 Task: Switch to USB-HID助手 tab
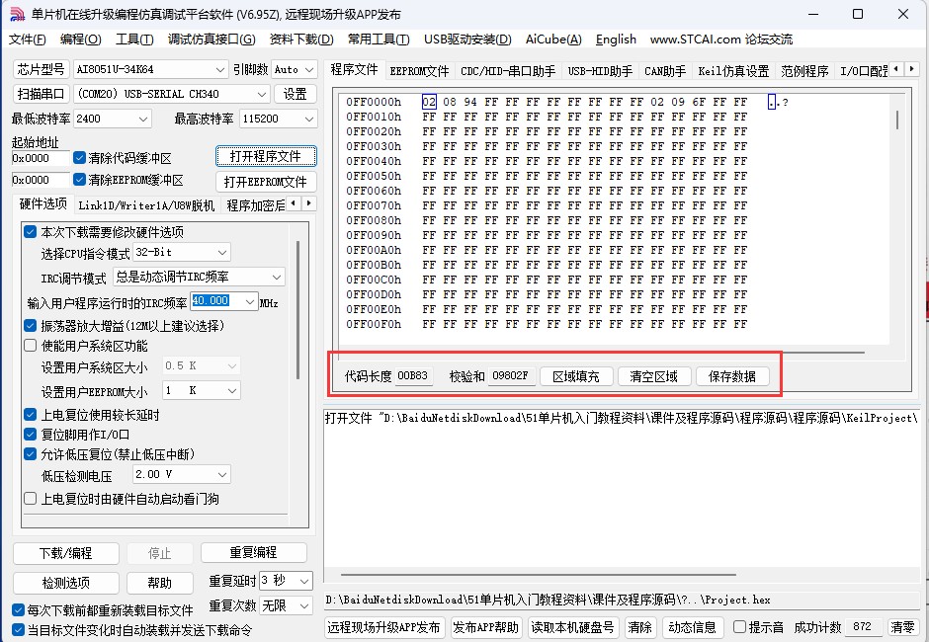[600, 71]
